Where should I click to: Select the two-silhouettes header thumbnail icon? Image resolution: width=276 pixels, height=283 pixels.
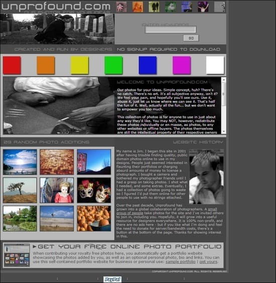tap(154, 7)
